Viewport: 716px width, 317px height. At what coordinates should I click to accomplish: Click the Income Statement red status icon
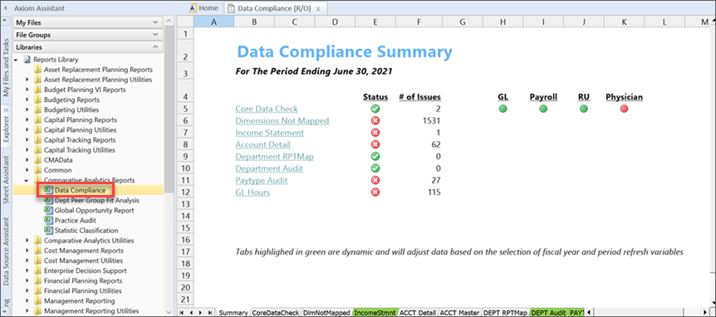(375, 133)
